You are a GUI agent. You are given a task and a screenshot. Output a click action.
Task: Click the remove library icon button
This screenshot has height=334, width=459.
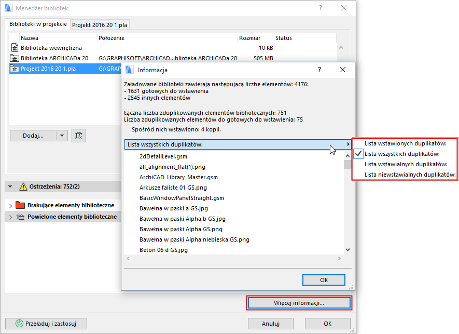[x=79, y=136]
